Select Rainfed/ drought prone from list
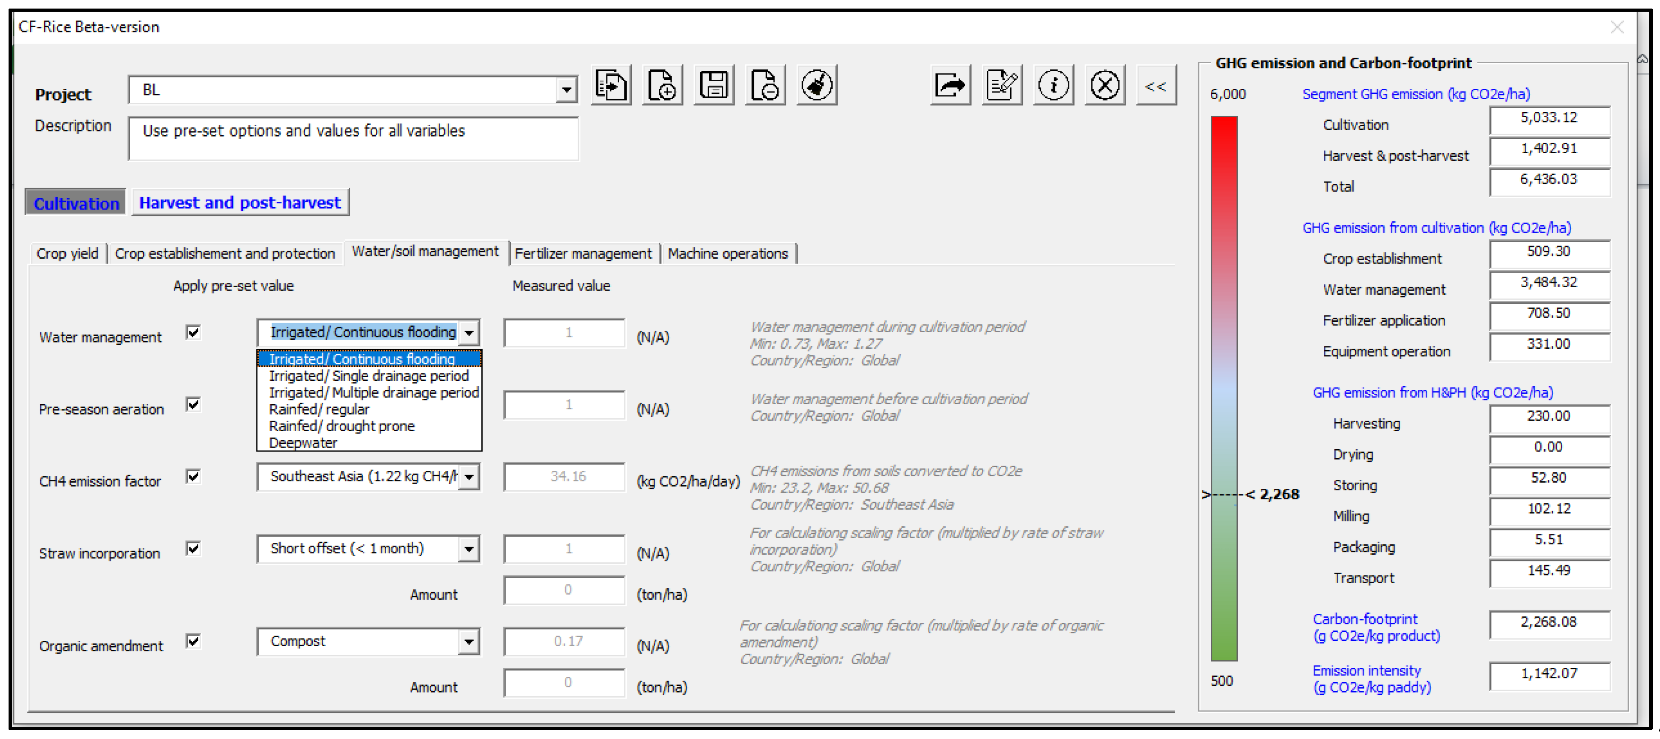Viewport: 1660px width, 739px height. [342, 427]
